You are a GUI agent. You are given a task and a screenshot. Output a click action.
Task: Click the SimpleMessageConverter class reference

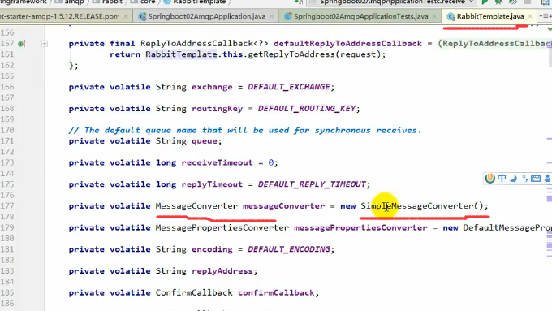click(417, 206)
